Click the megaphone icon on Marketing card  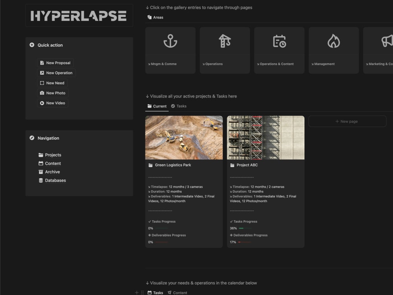[387, 41]
